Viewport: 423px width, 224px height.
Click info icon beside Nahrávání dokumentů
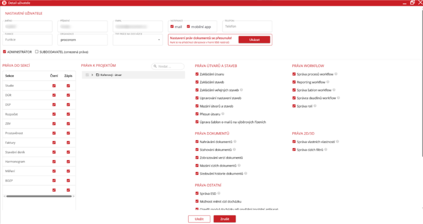(x=235, y=141)
